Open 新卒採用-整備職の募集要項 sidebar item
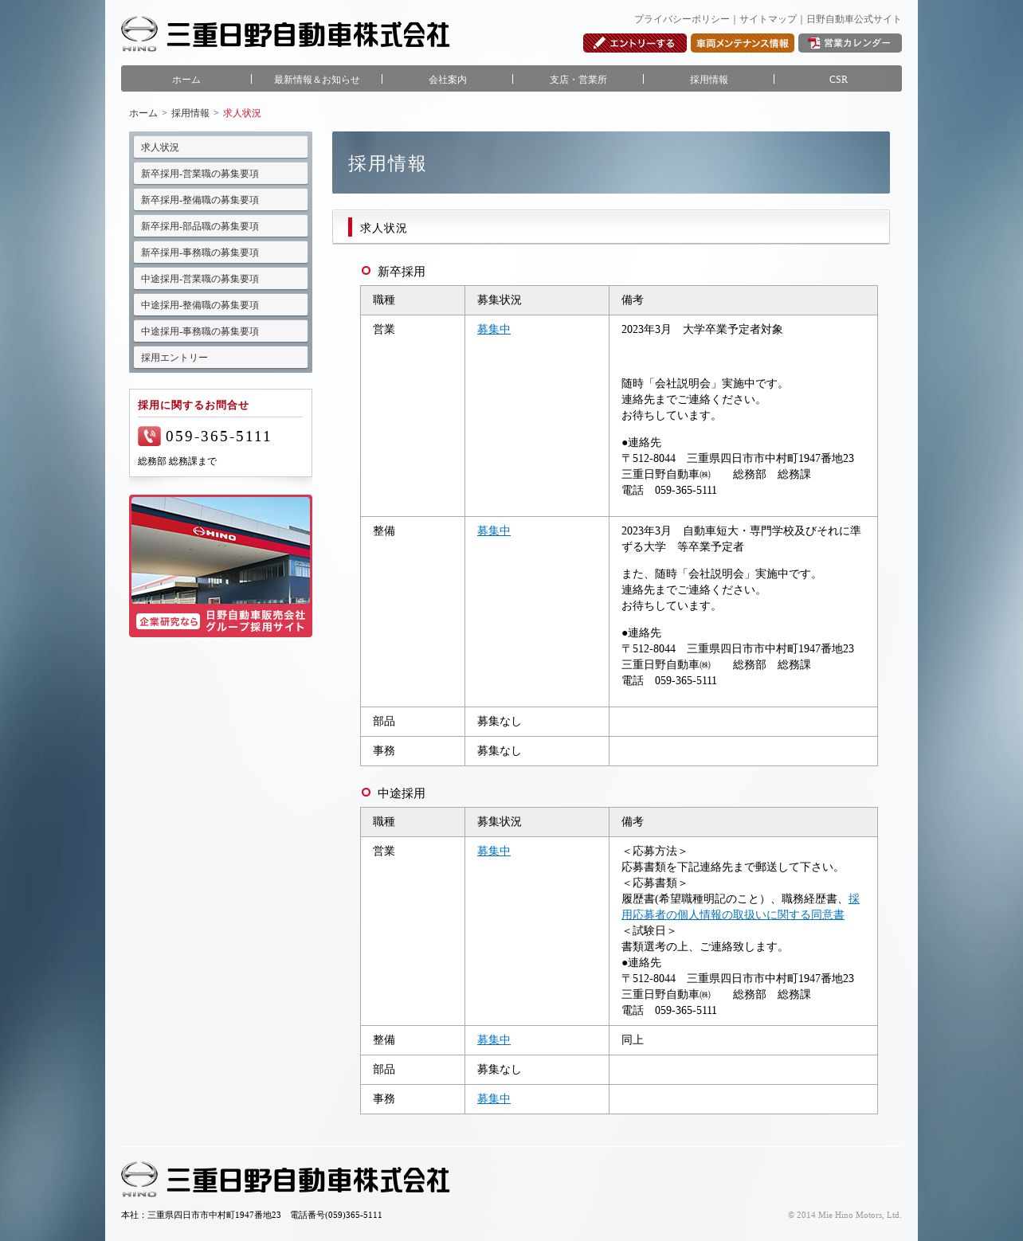 [x=221, y=200]
